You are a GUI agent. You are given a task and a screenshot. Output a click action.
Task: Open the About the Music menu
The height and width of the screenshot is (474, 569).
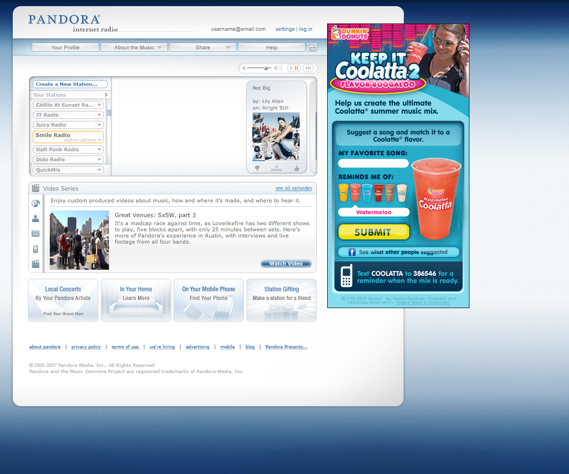134,47
